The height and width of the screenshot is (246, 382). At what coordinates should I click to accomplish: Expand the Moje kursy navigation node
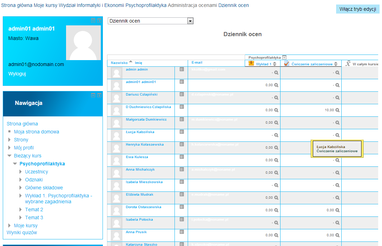point(9,225)
